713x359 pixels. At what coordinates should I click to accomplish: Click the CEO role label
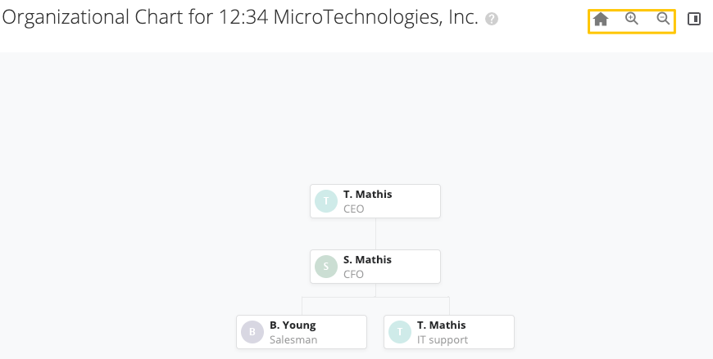point(353,209)
